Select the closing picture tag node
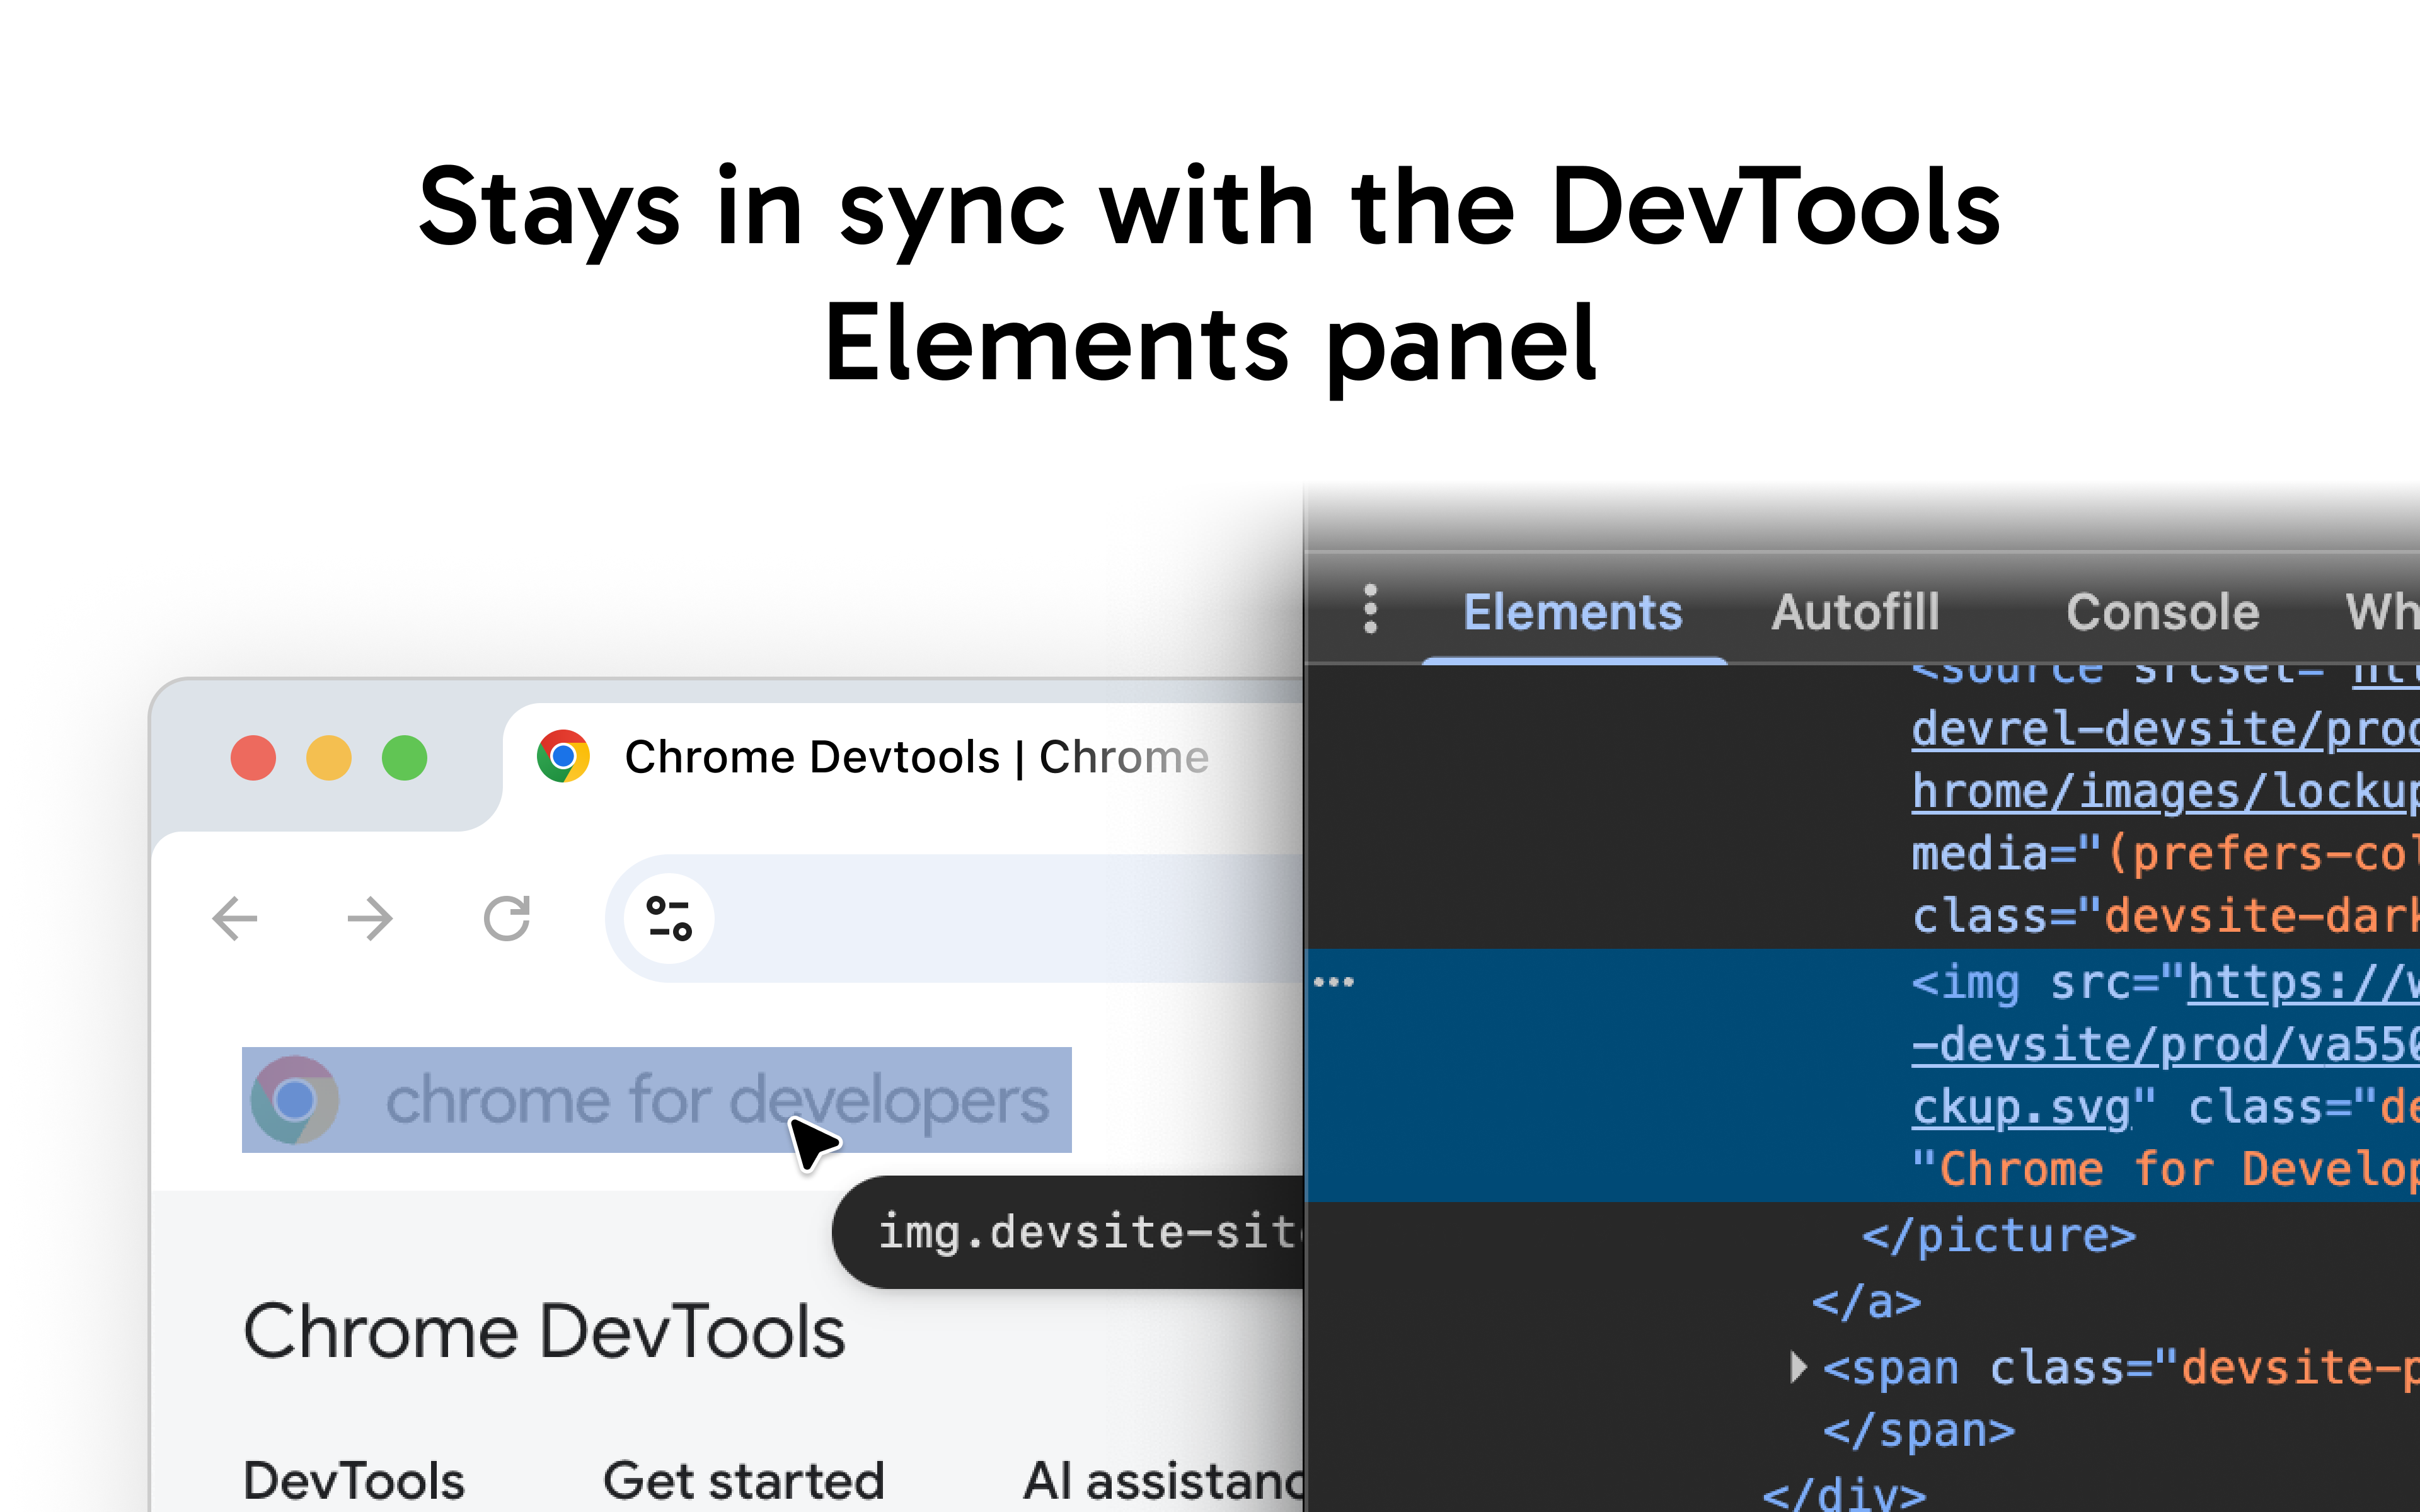The image size is (2420, 1512). coord(1998,1236)
